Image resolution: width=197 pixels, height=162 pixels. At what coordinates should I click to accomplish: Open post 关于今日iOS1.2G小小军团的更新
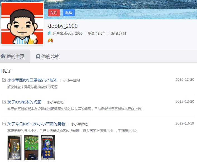(x=36, y=124)
